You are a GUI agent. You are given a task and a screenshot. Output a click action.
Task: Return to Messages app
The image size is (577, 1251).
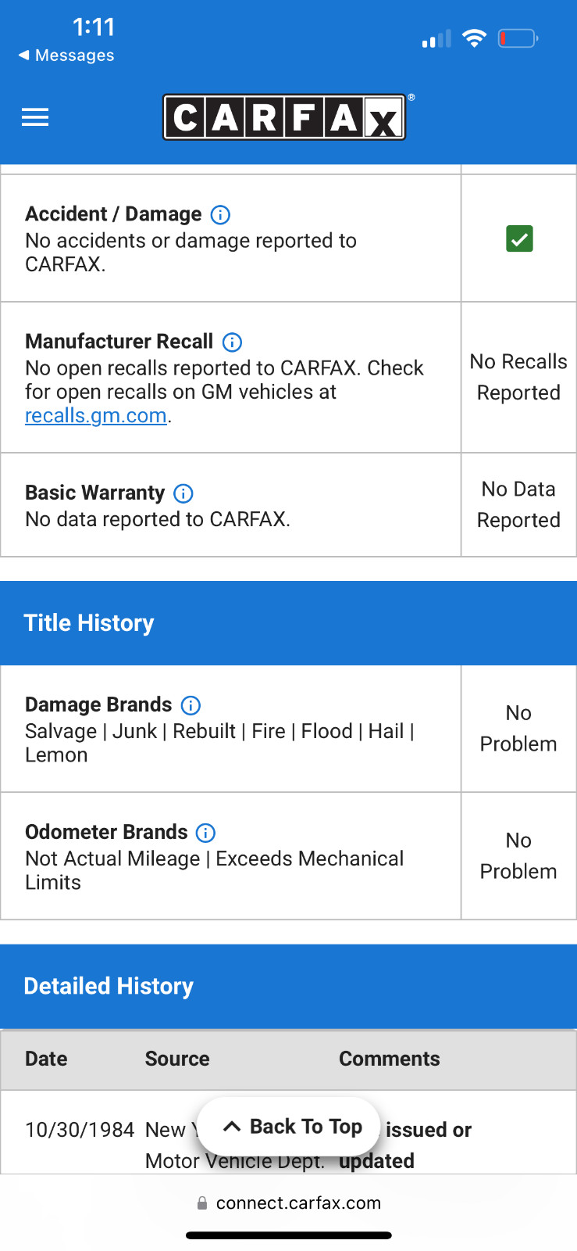[66, 56]
